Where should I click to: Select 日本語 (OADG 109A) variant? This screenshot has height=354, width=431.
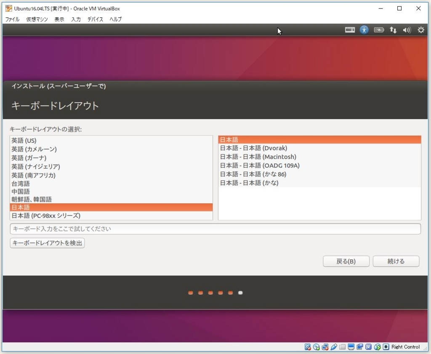pos(320,165)
